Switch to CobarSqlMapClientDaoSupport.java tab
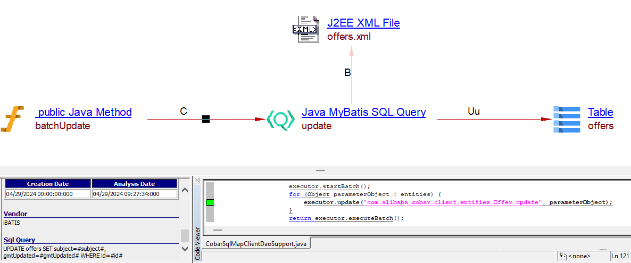 point(256,244)
